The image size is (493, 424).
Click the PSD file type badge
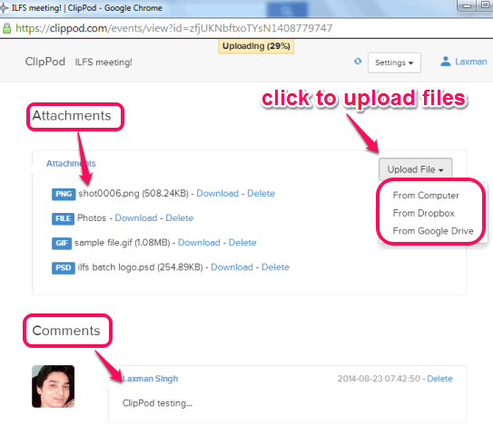[x=64, y=267]
